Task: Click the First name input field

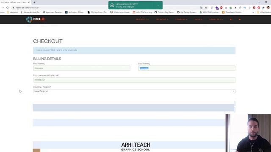Action: coord(82,68)
